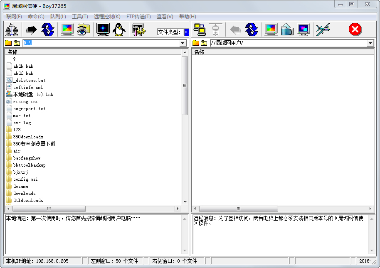Expand the //局域网用户/ path dropdown
The width and height of the screenshot is (380, 268).
pos(370,42)
